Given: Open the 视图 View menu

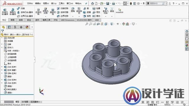Looking at the screenshot, I should tap(46, 4).
